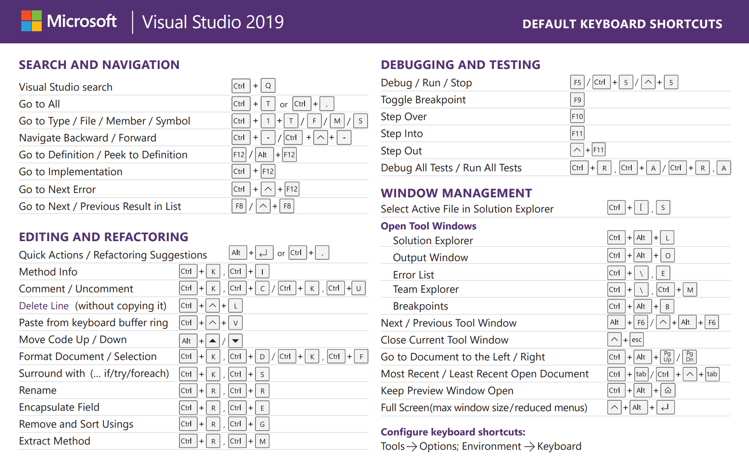
Task: Click the [ key in Select Active File row
Action: [x=641, y=208]
